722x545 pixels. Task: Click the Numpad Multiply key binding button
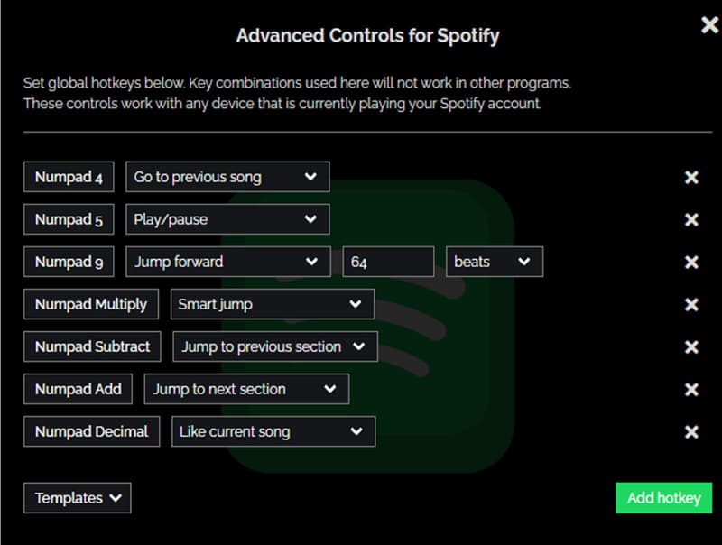point(90,304)
